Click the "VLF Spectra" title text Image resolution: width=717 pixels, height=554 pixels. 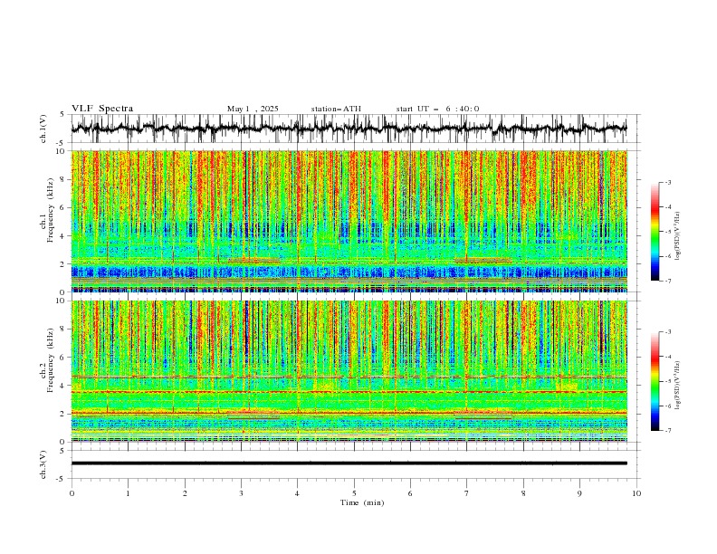click(102, 109)
